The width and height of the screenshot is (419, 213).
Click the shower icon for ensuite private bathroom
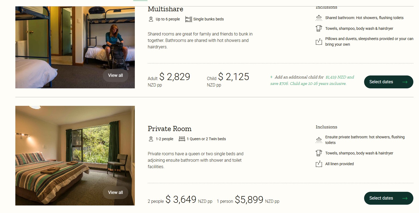(x=319, y=140)
